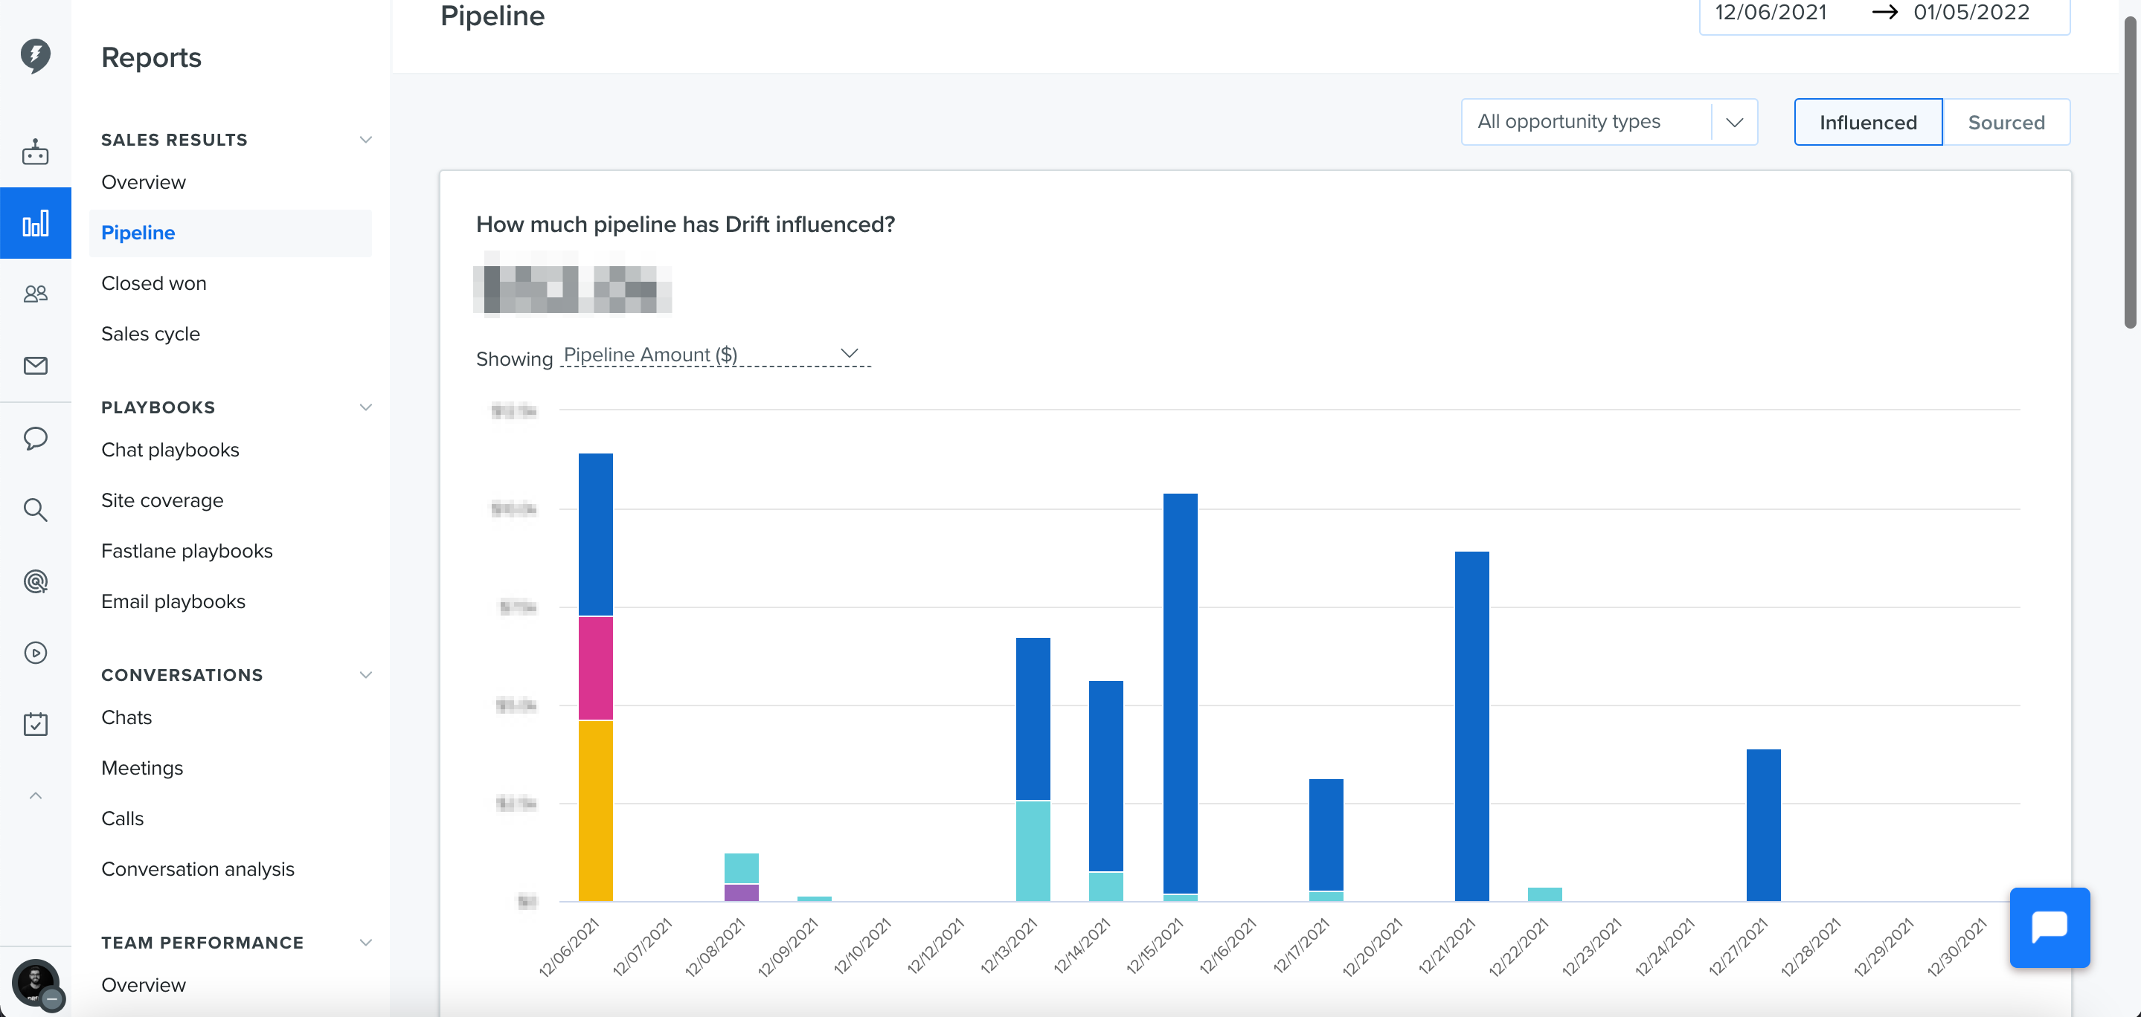Image resolution: width=2141 pixels, height=1017 pixels.
Task: Open the Chats report
Action: 126,717
